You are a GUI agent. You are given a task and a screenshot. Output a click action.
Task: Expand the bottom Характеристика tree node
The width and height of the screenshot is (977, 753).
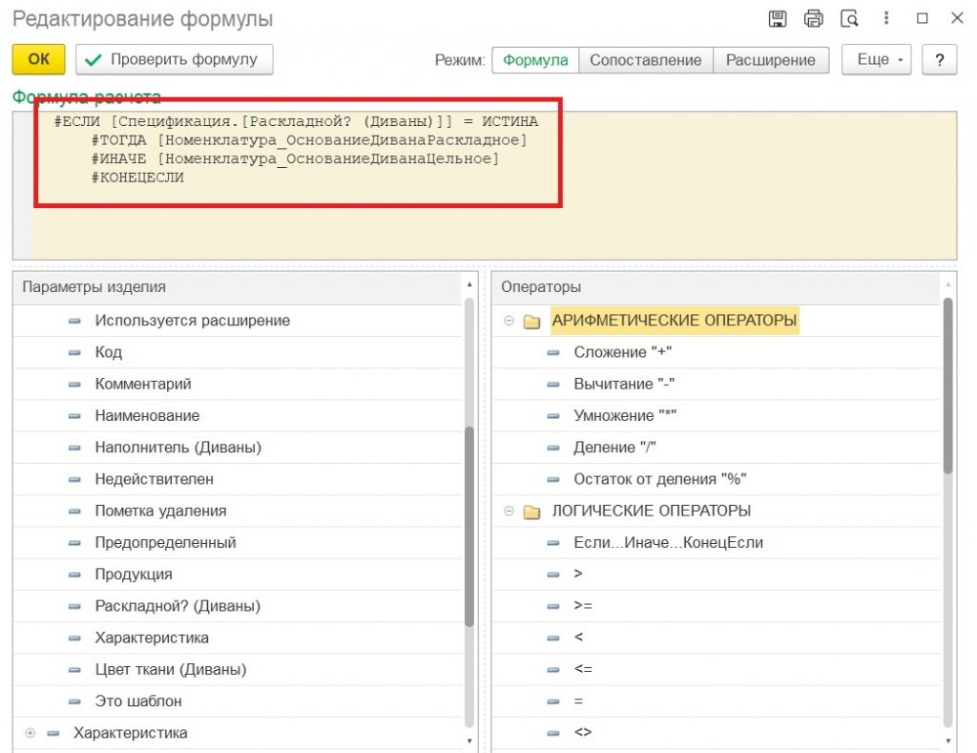[x=30, y=733]
